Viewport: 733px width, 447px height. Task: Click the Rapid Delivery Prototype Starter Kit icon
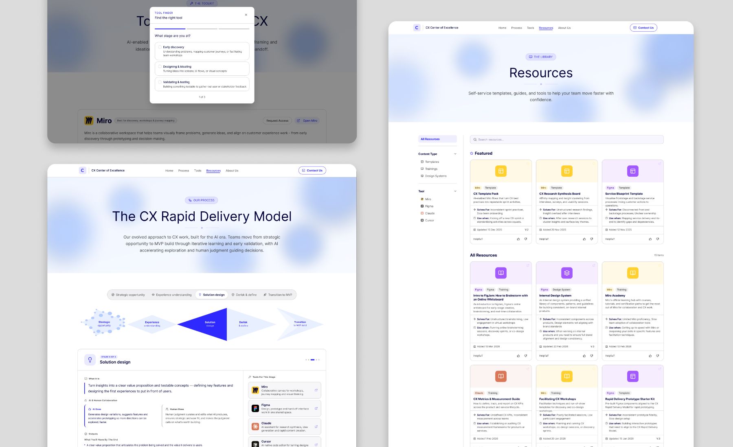633,376
